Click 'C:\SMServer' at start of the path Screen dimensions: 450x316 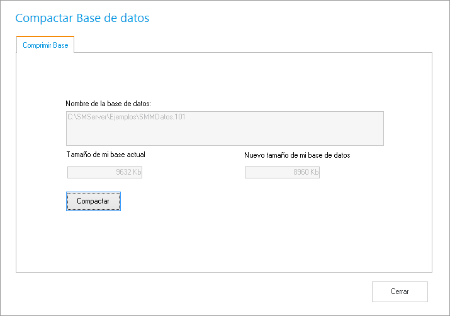click(86, 117)
